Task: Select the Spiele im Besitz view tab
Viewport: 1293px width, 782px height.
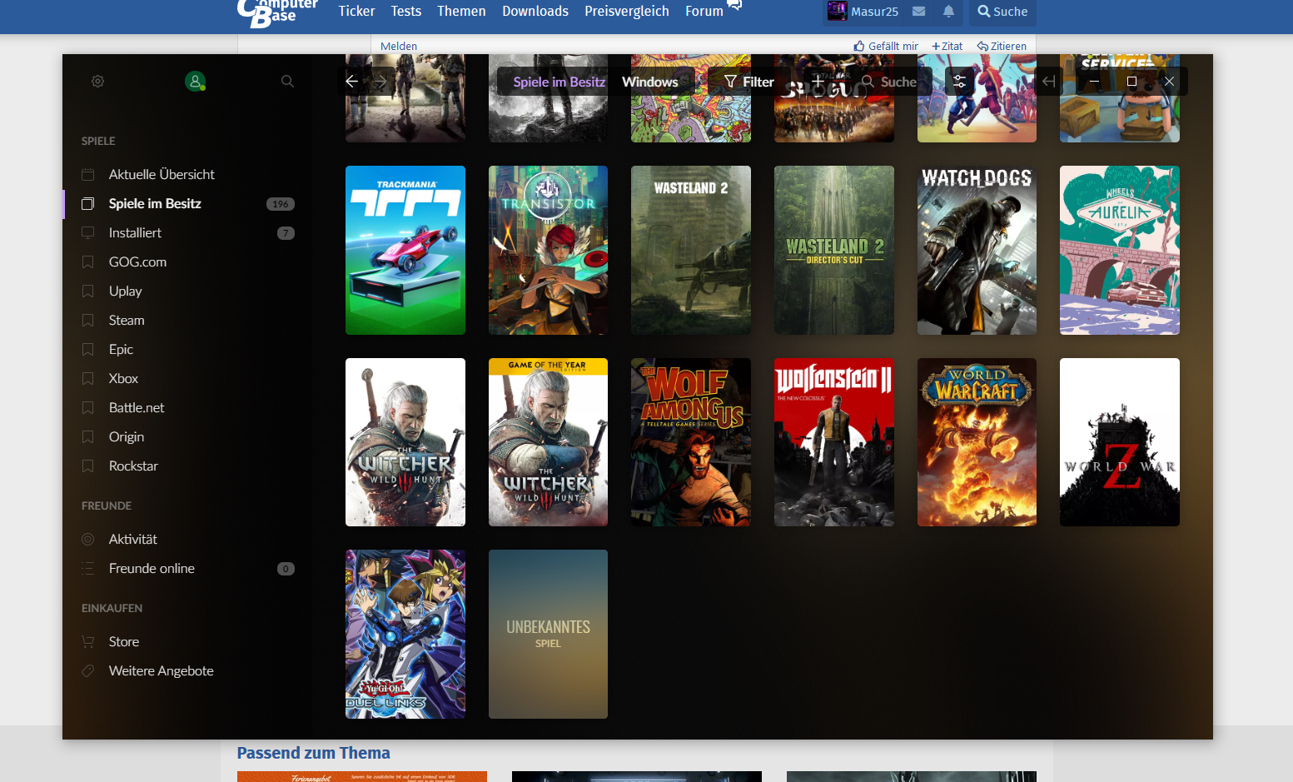Action: (559, 82)
